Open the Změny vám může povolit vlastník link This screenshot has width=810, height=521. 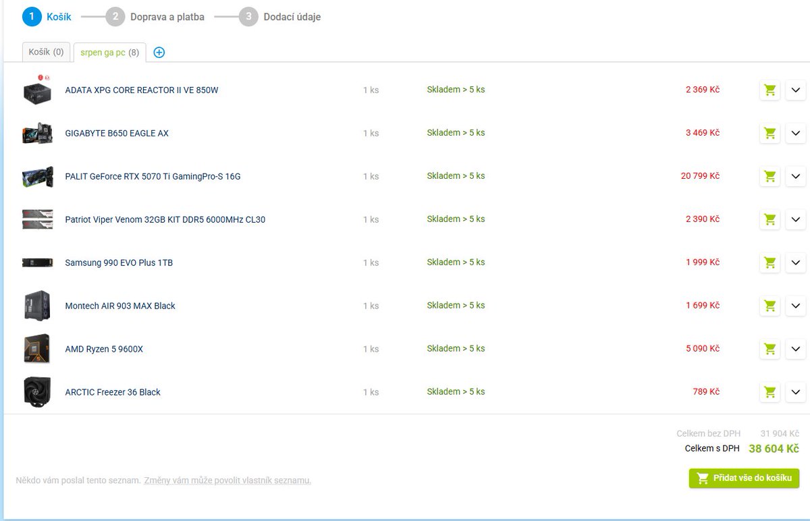[x=227, y=481]
